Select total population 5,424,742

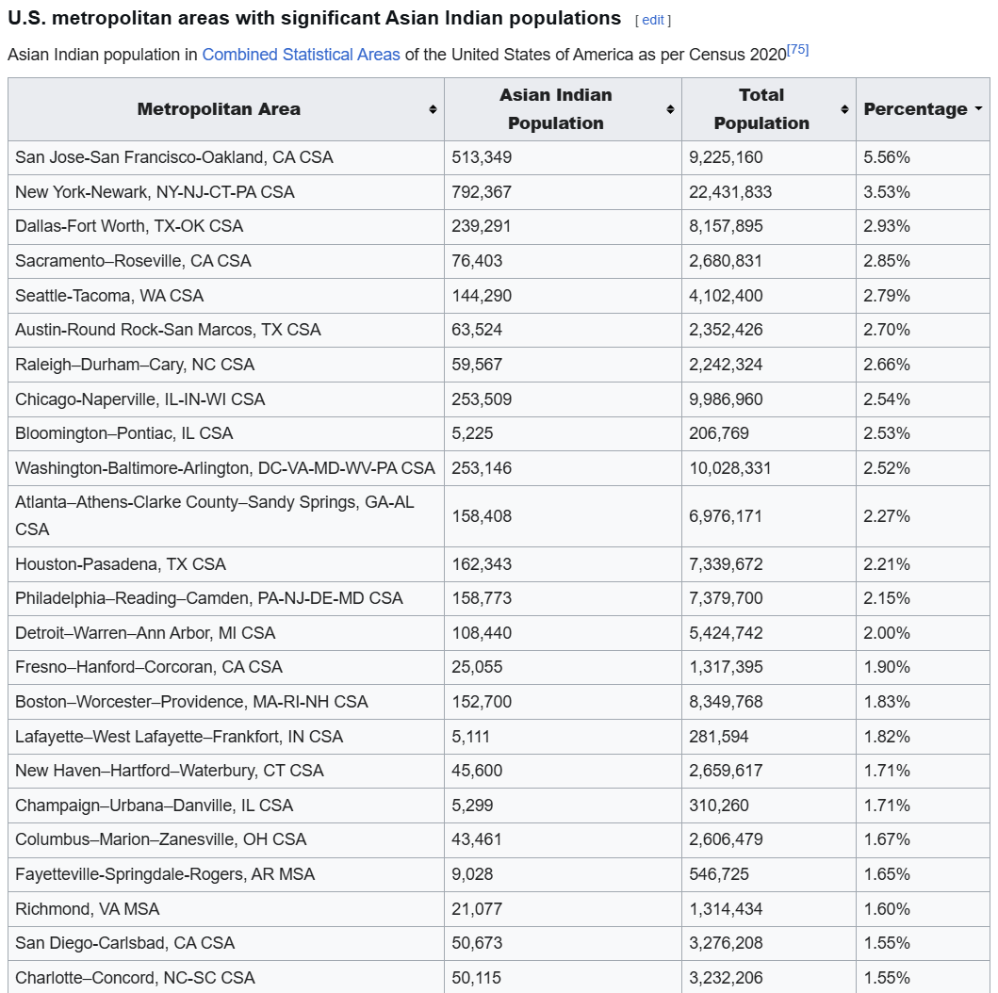pos(726,633)
